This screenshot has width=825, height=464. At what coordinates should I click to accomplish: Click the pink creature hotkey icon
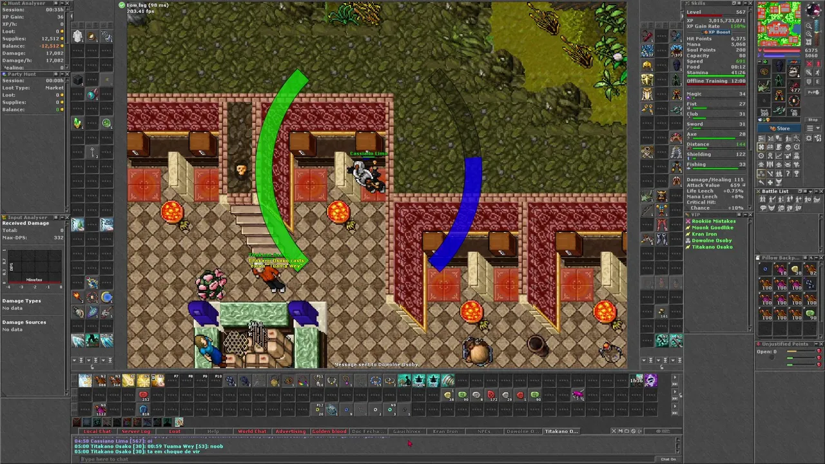[577, 394]
